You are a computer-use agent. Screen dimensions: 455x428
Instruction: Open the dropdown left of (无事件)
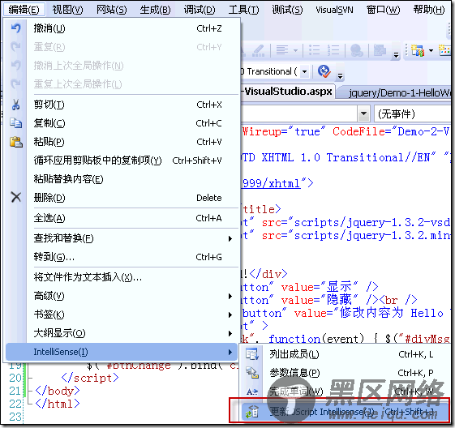tap(363, 113)
